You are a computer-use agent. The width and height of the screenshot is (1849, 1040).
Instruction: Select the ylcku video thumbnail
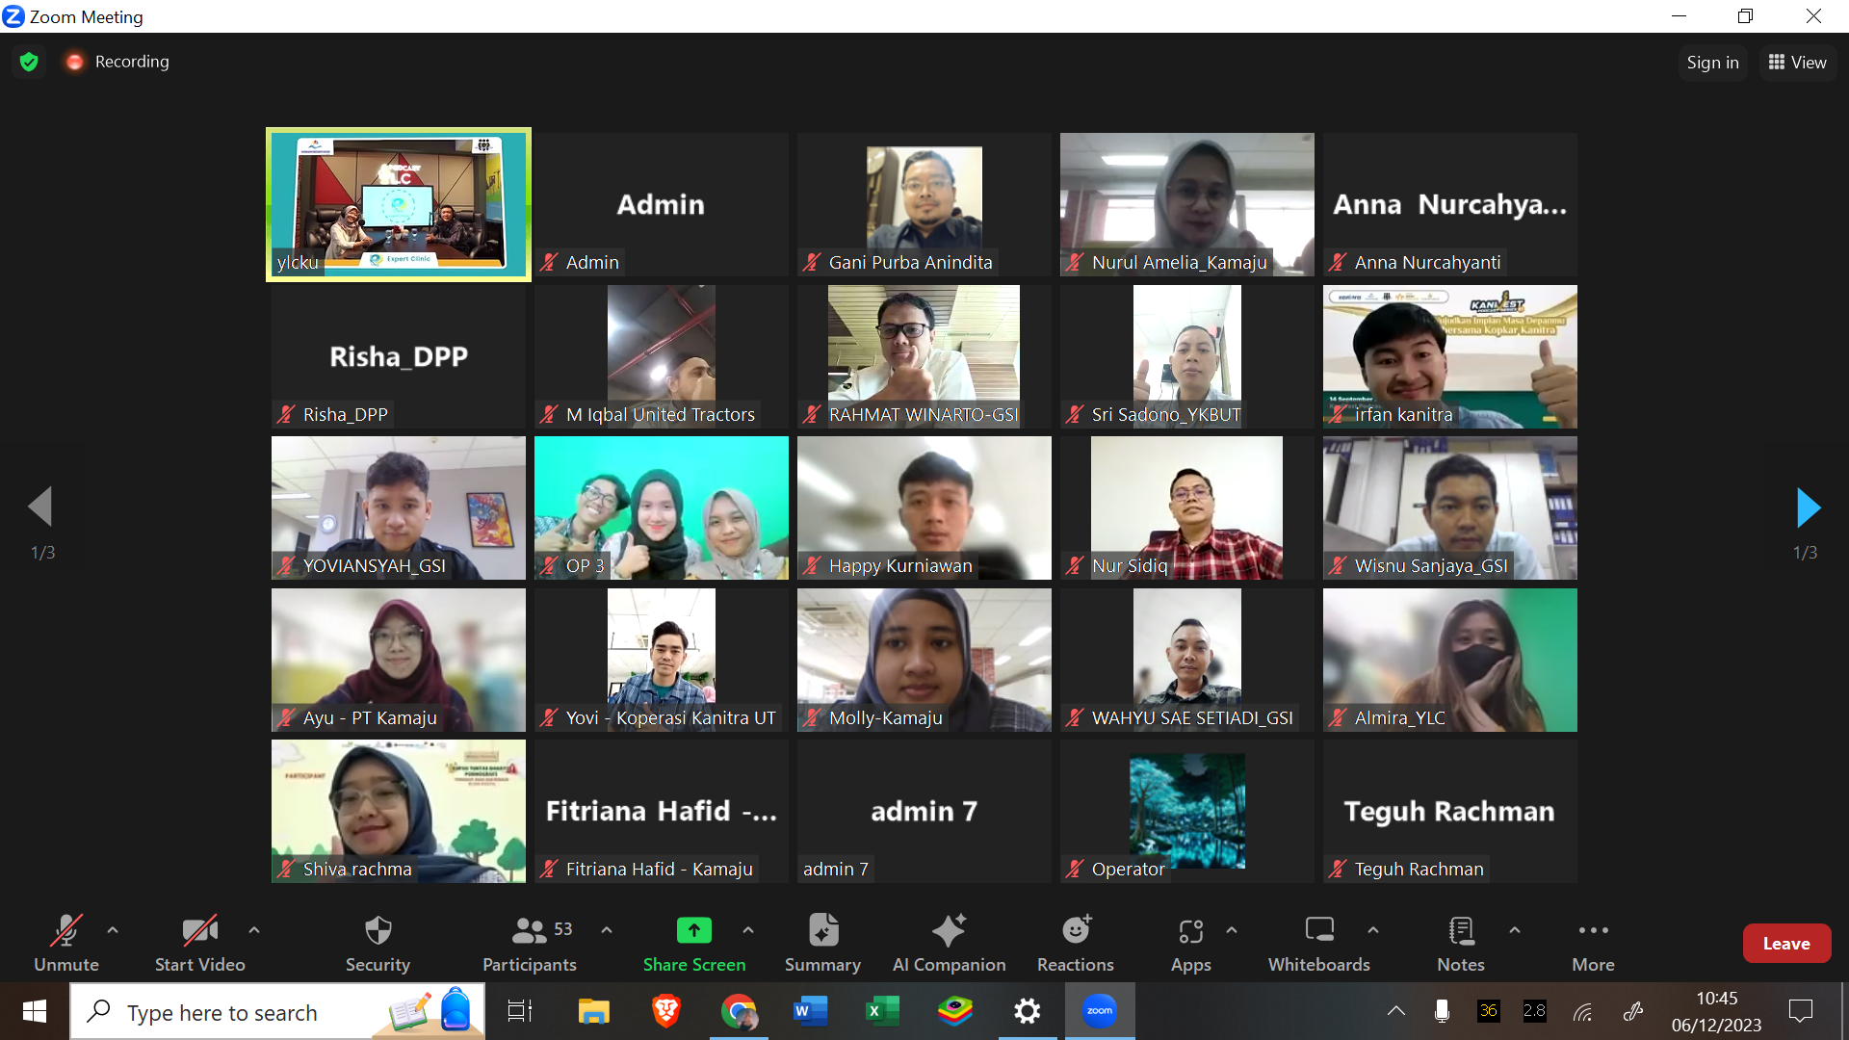399,204
